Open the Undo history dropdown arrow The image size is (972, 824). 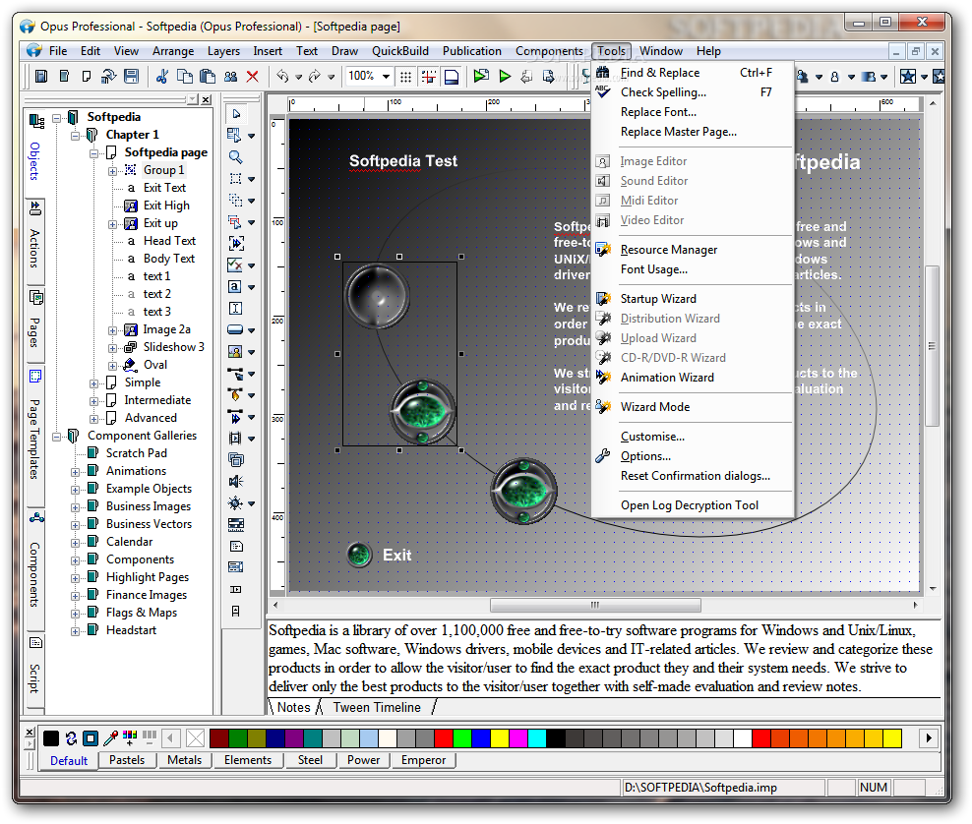[299, 77]
